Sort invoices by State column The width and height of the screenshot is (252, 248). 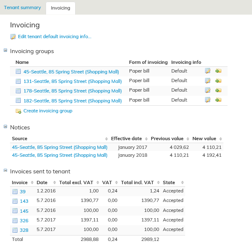pyautogui.click(x=169, y=182)
